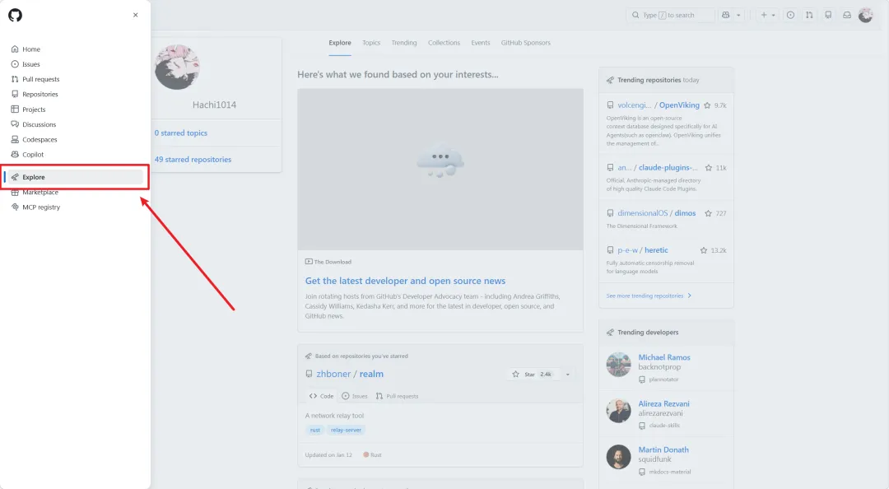Open Copilot chat icon in the header
The image size is (889, 489).
726,16
